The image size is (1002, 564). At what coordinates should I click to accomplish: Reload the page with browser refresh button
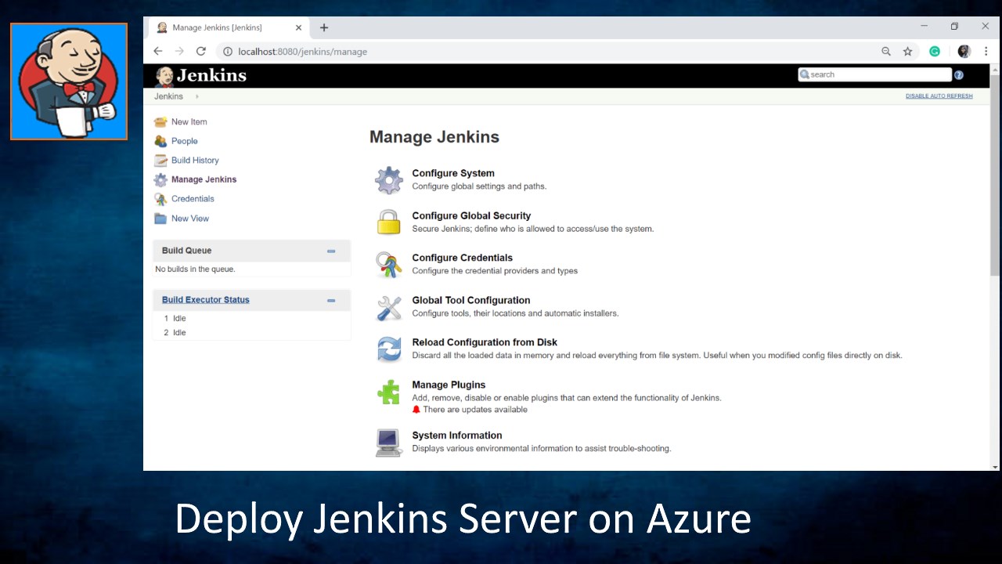coord(201,52)
